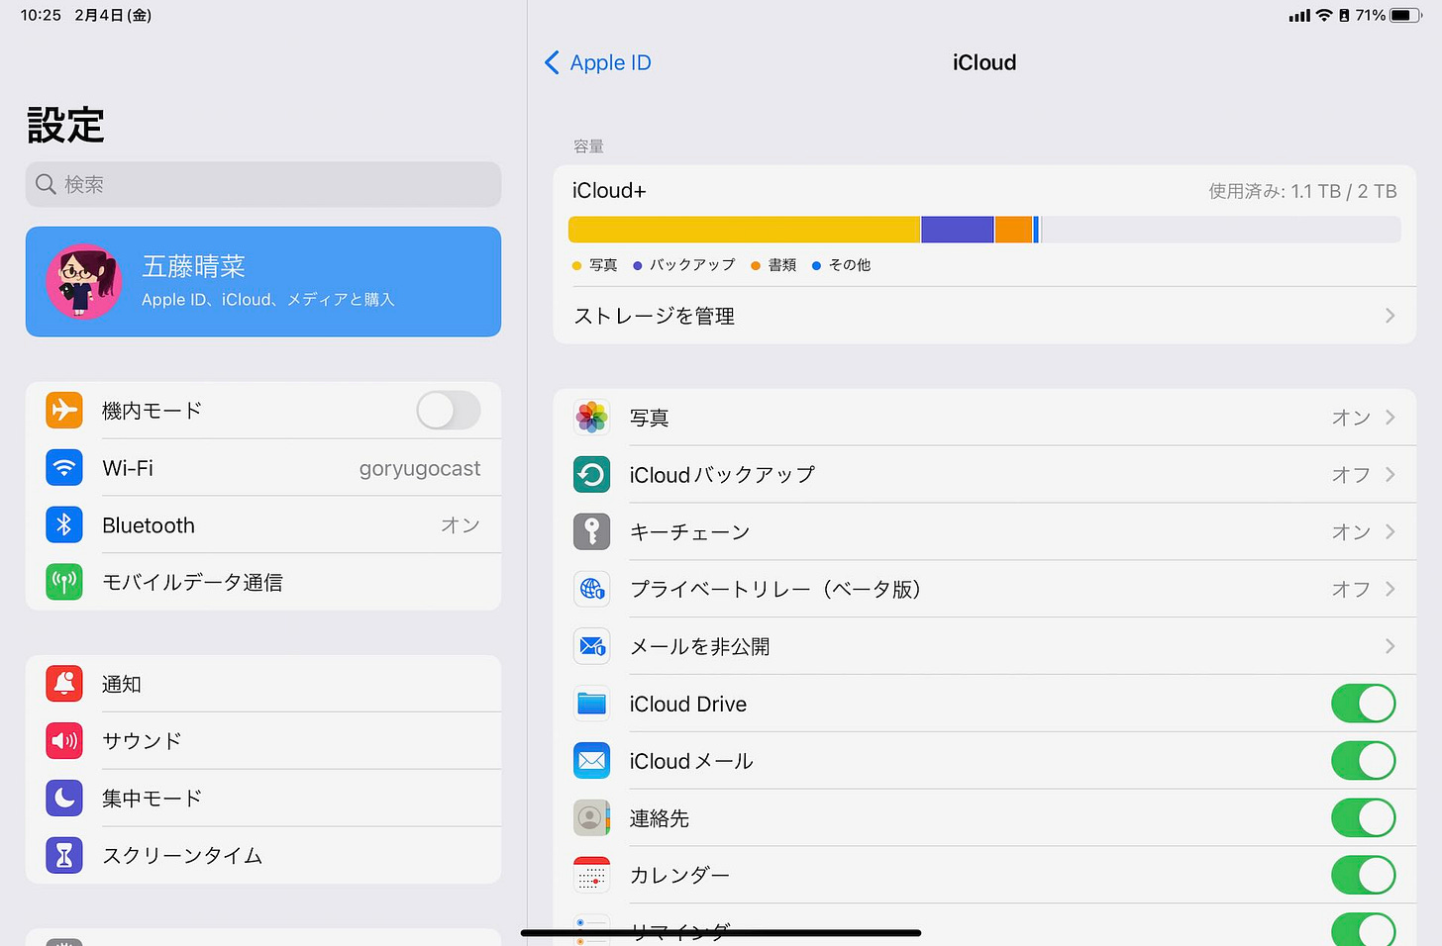This screenshot has width=1442, height=946.
Task: Tap the 検索 search field
Action: [263, 184]
